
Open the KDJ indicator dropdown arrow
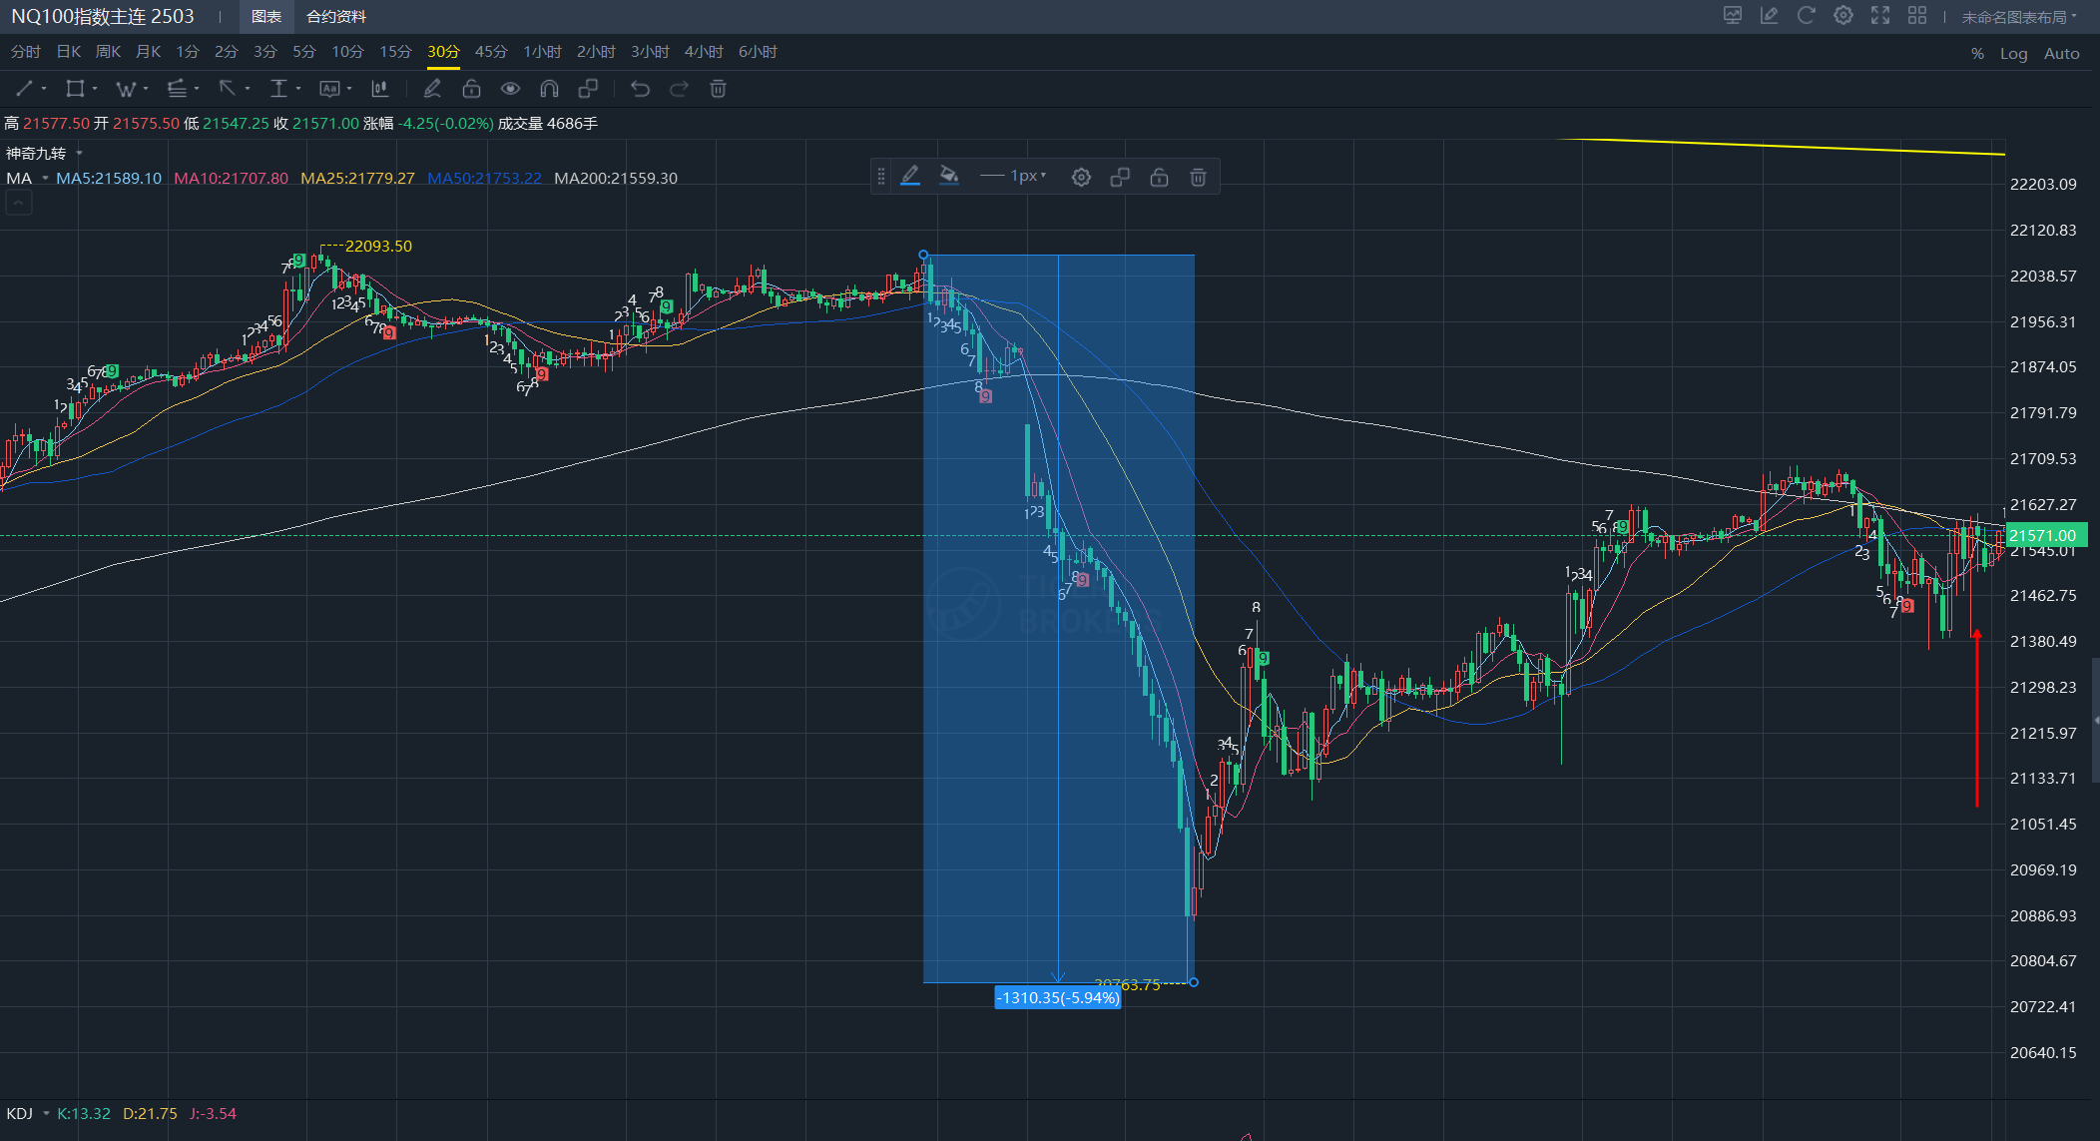46,1114
